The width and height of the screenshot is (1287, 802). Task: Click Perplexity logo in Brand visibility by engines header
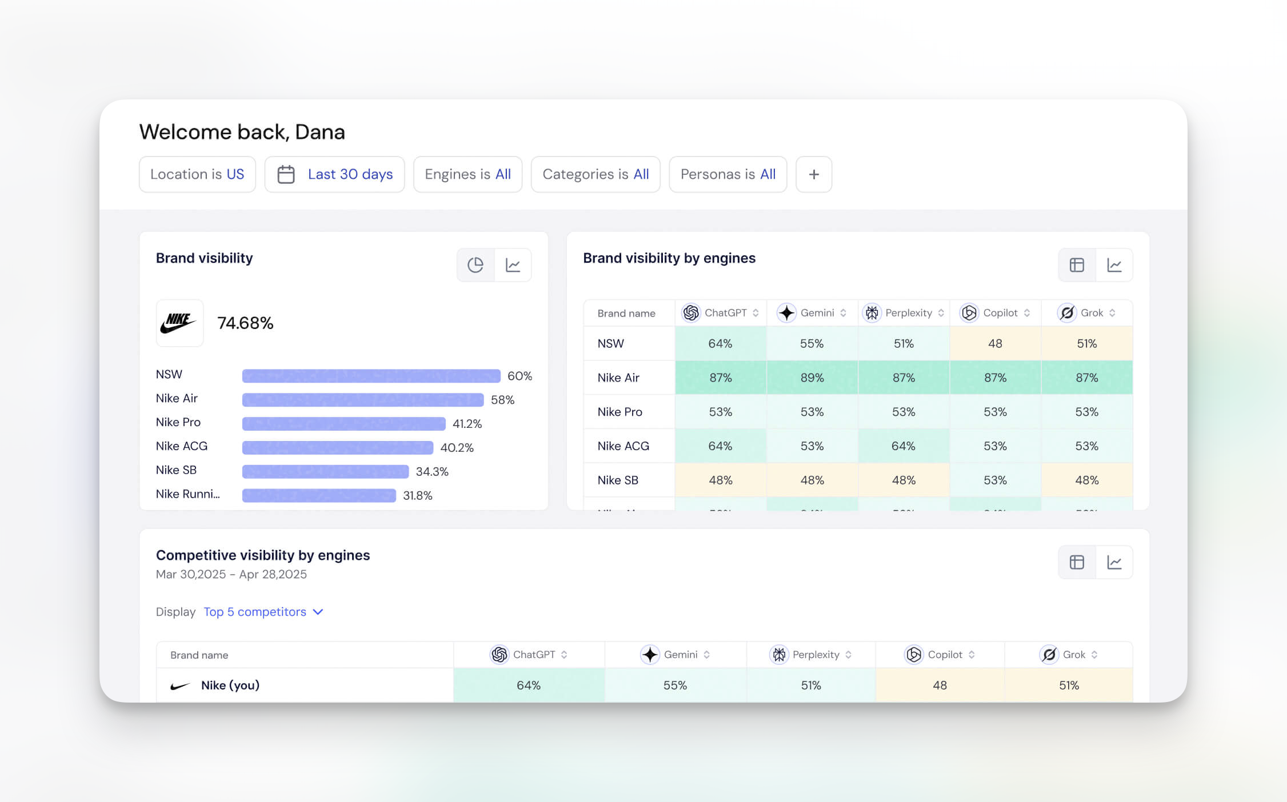(872, 313)
